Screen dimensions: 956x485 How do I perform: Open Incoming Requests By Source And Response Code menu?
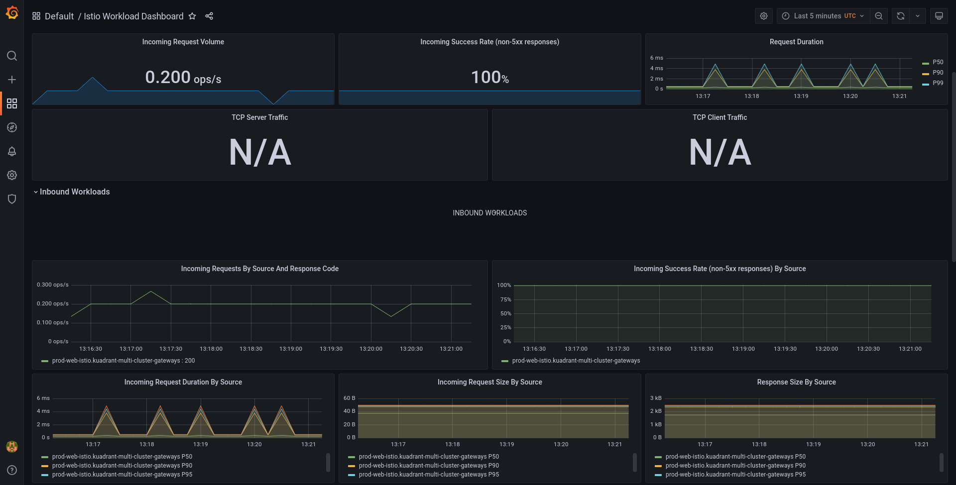click(259, 269)
